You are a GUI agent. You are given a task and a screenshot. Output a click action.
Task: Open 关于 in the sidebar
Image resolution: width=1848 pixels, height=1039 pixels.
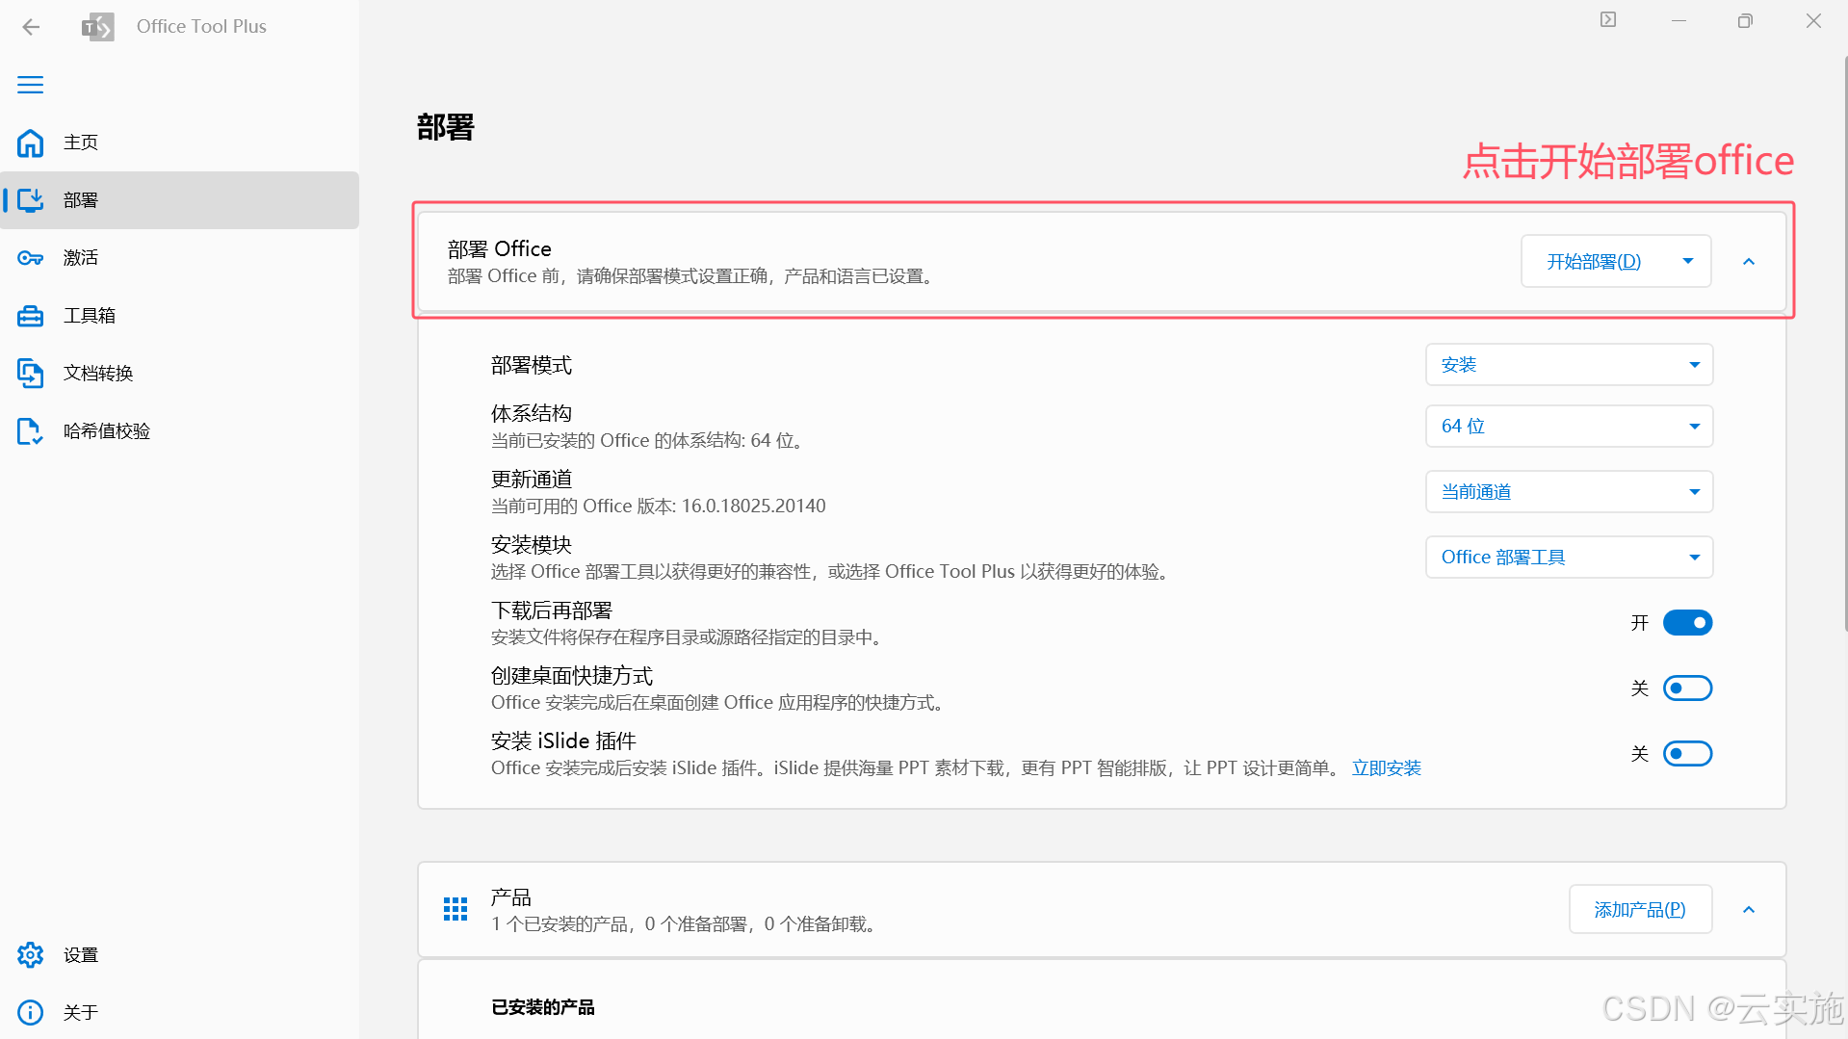180,1013
